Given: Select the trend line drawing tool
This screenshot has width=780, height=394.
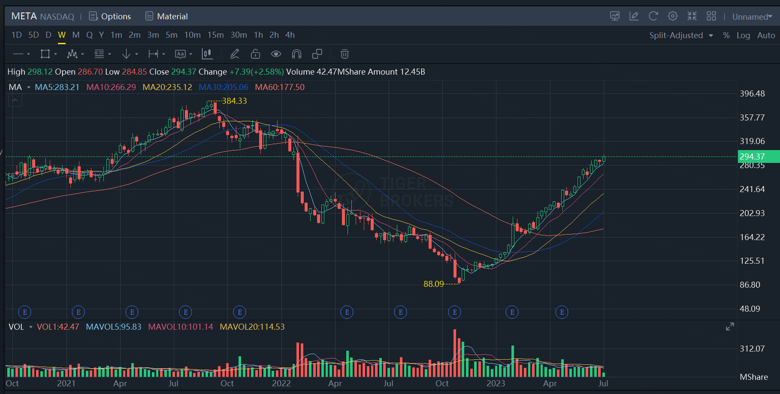Looking at the screenshot, I should (x=18, y=54).
